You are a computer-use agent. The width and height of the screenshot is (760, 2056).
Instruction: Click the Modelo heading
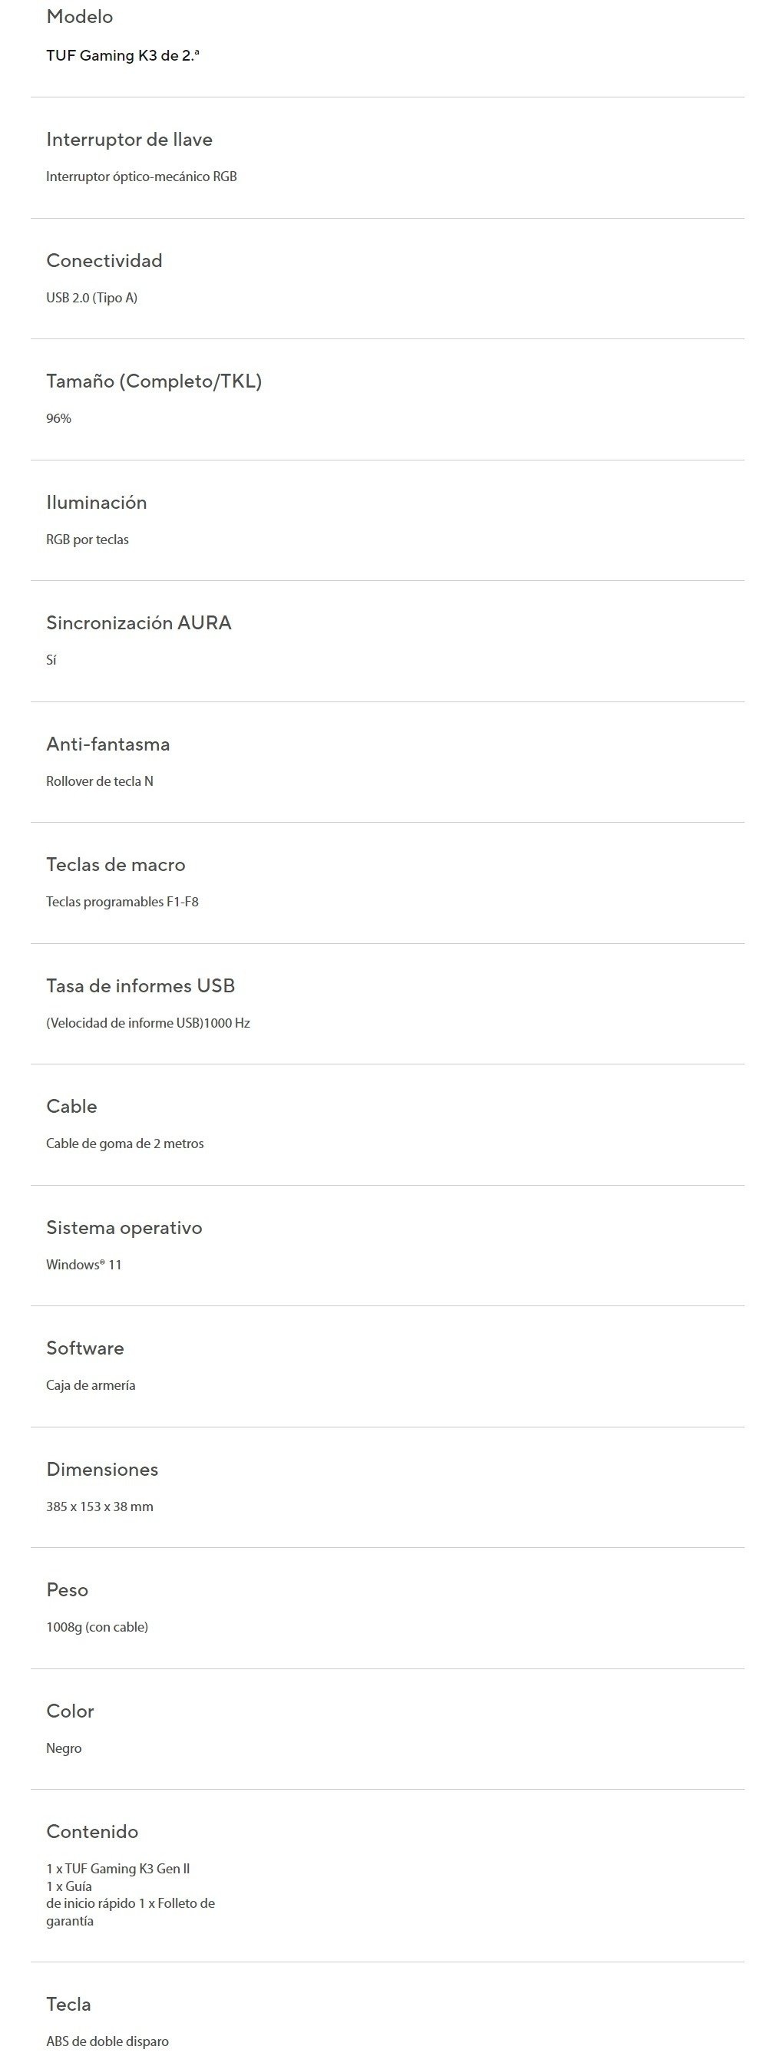click(79, 17)
